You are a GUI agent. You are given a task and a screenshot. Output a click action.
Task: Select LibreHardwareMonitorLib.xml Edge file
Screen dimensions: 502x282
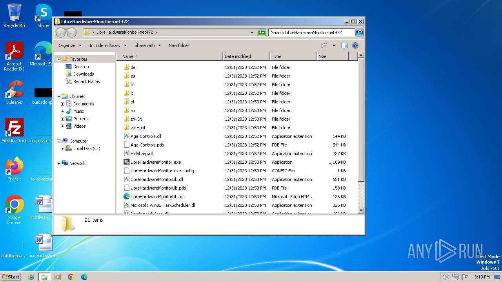pyautogui.click(x=158, y=197)
